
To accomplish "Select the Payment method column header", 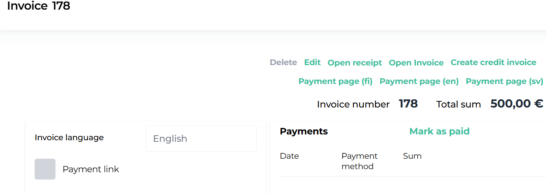I will coord(360,161).
